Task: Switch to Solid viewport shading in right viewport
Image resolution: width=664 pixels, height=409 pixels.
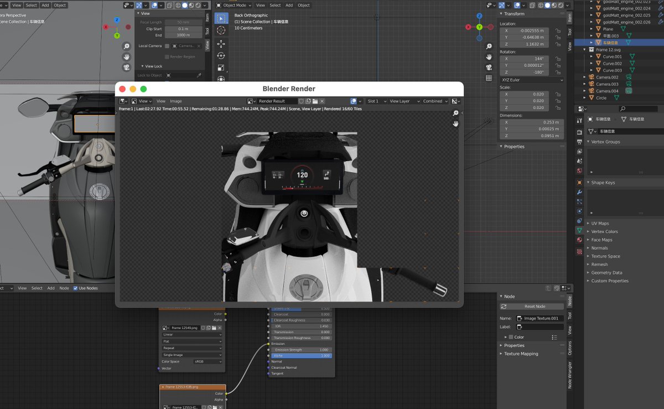Action: point(547,5)
